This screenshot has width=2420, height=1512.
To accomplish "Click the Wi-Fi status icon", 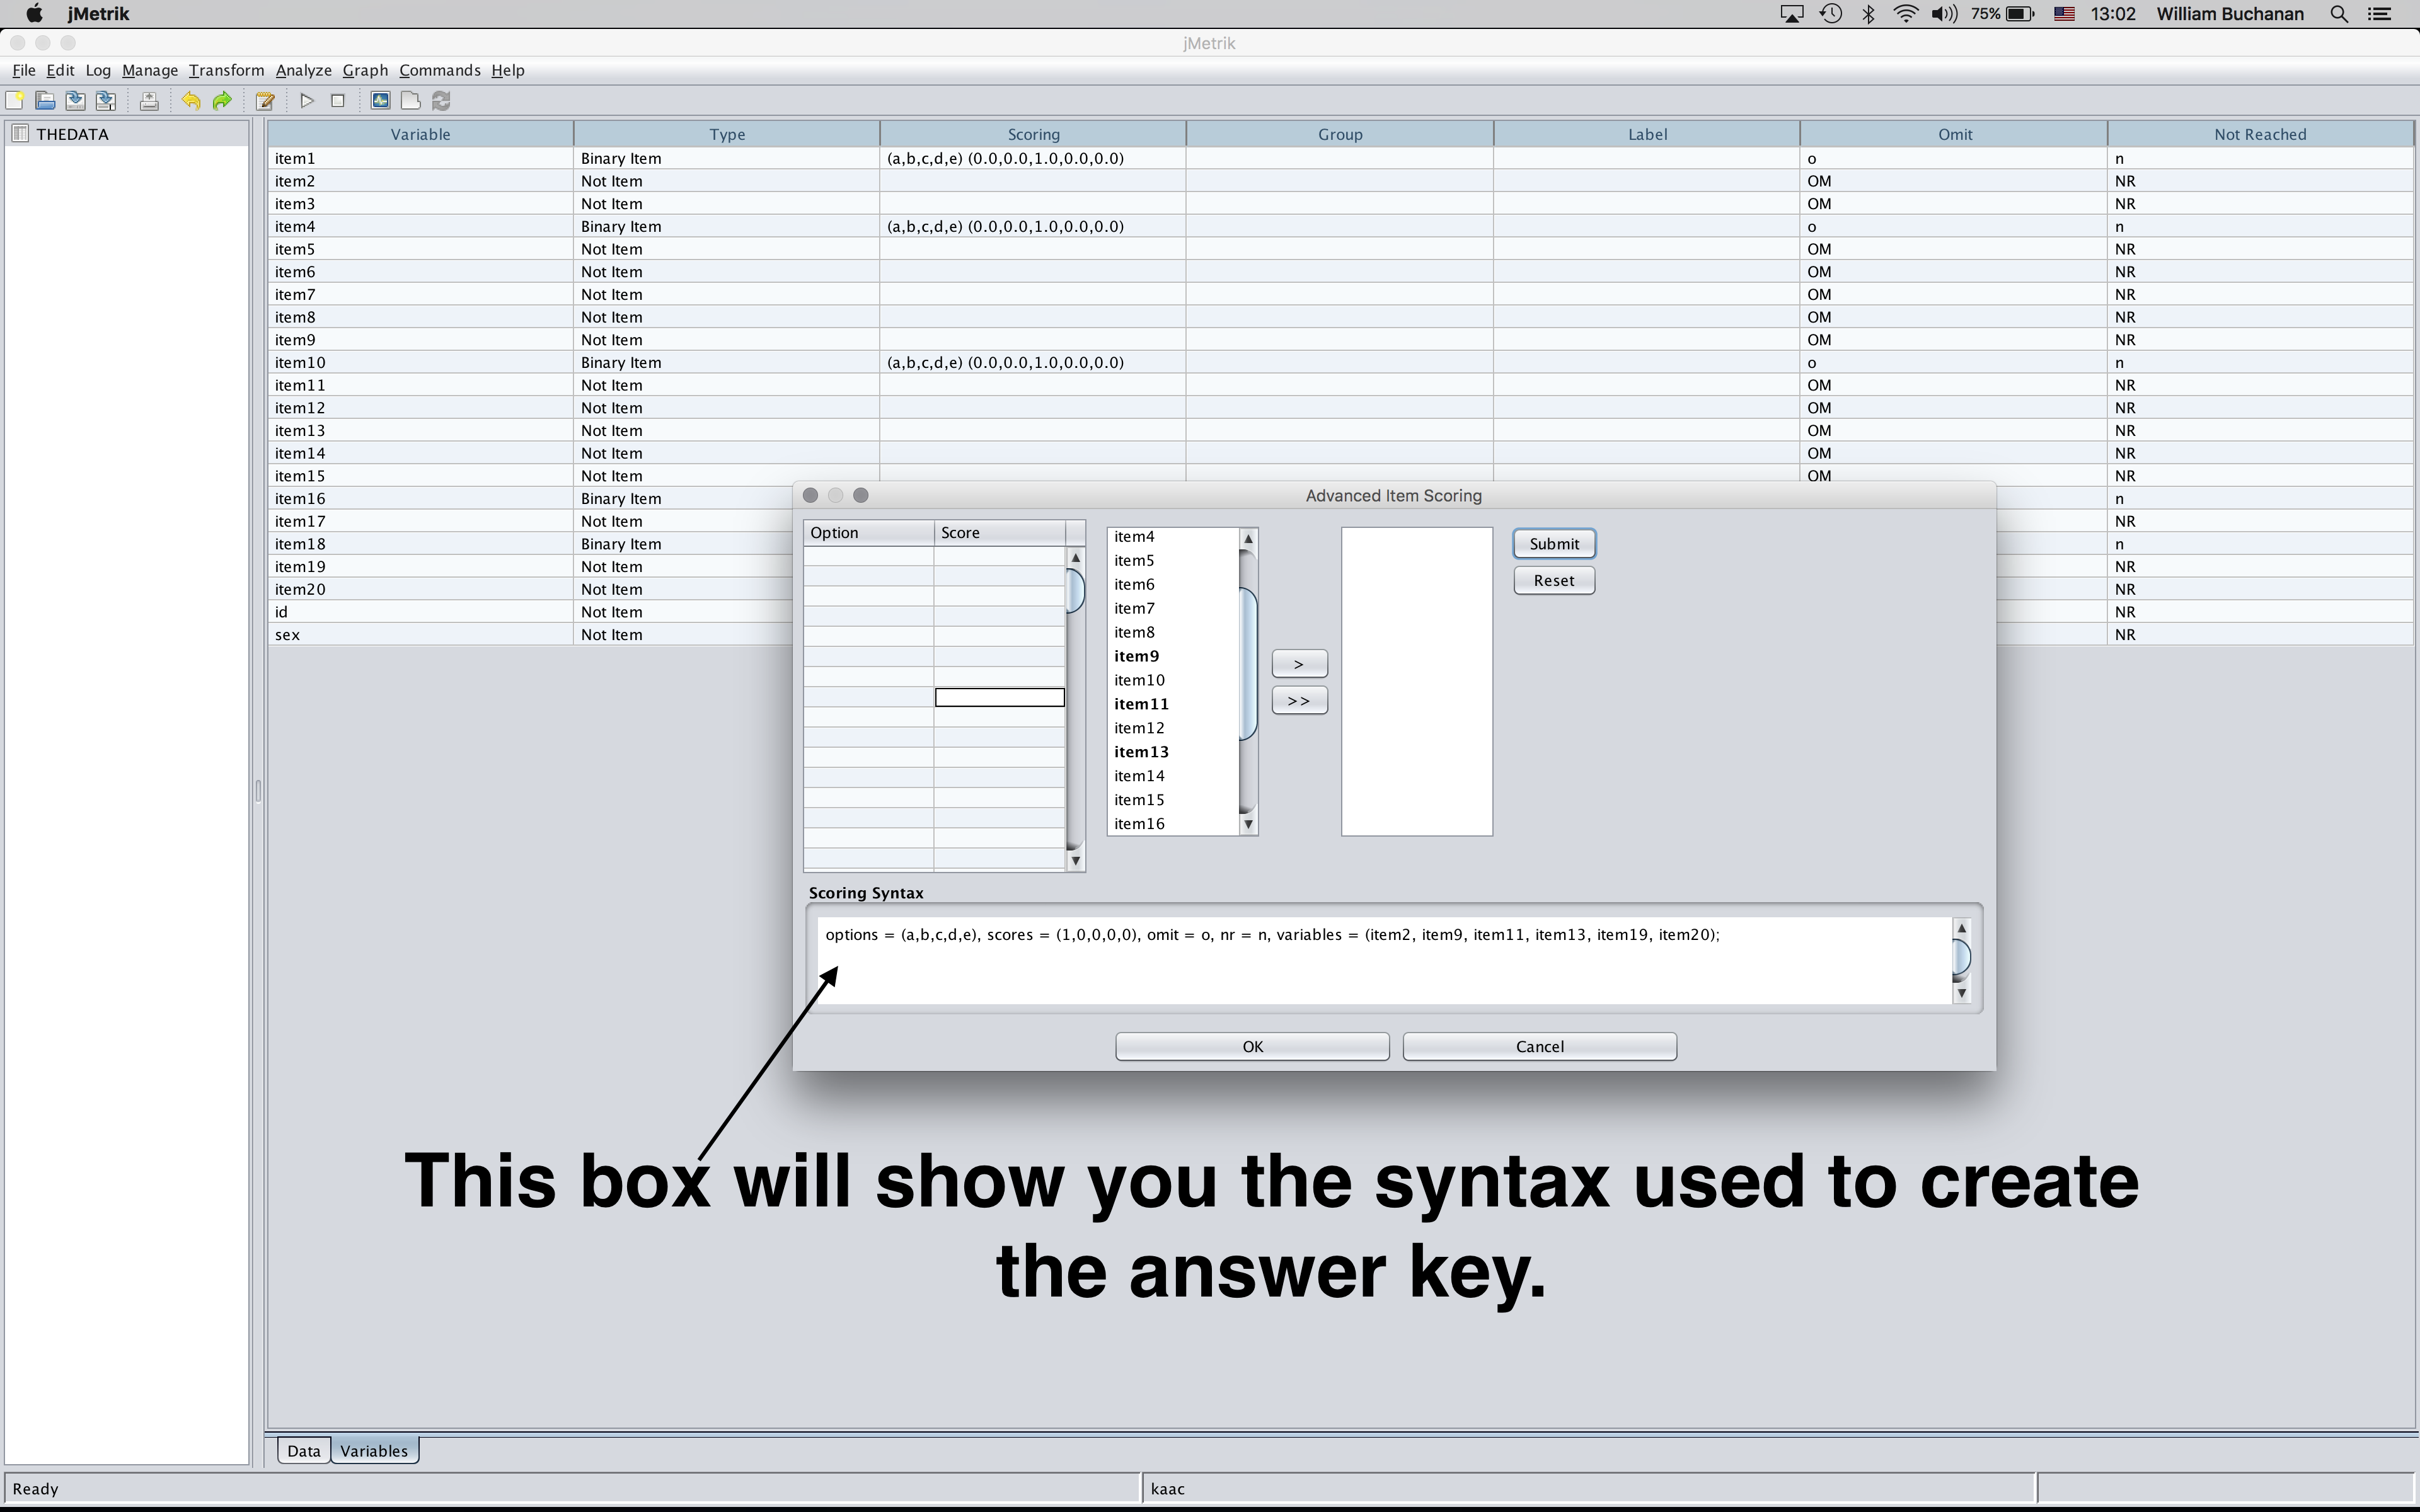I will point(1906,14).
